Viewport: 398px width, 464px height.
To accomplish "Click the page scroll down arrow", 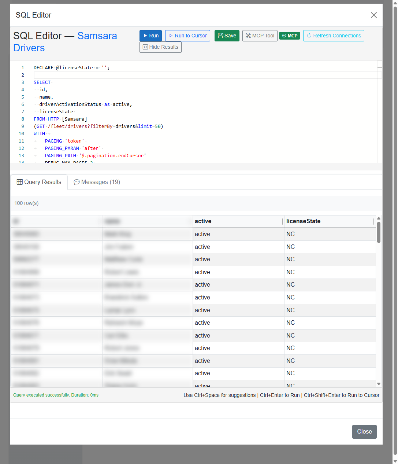I will tap(395, 461).
